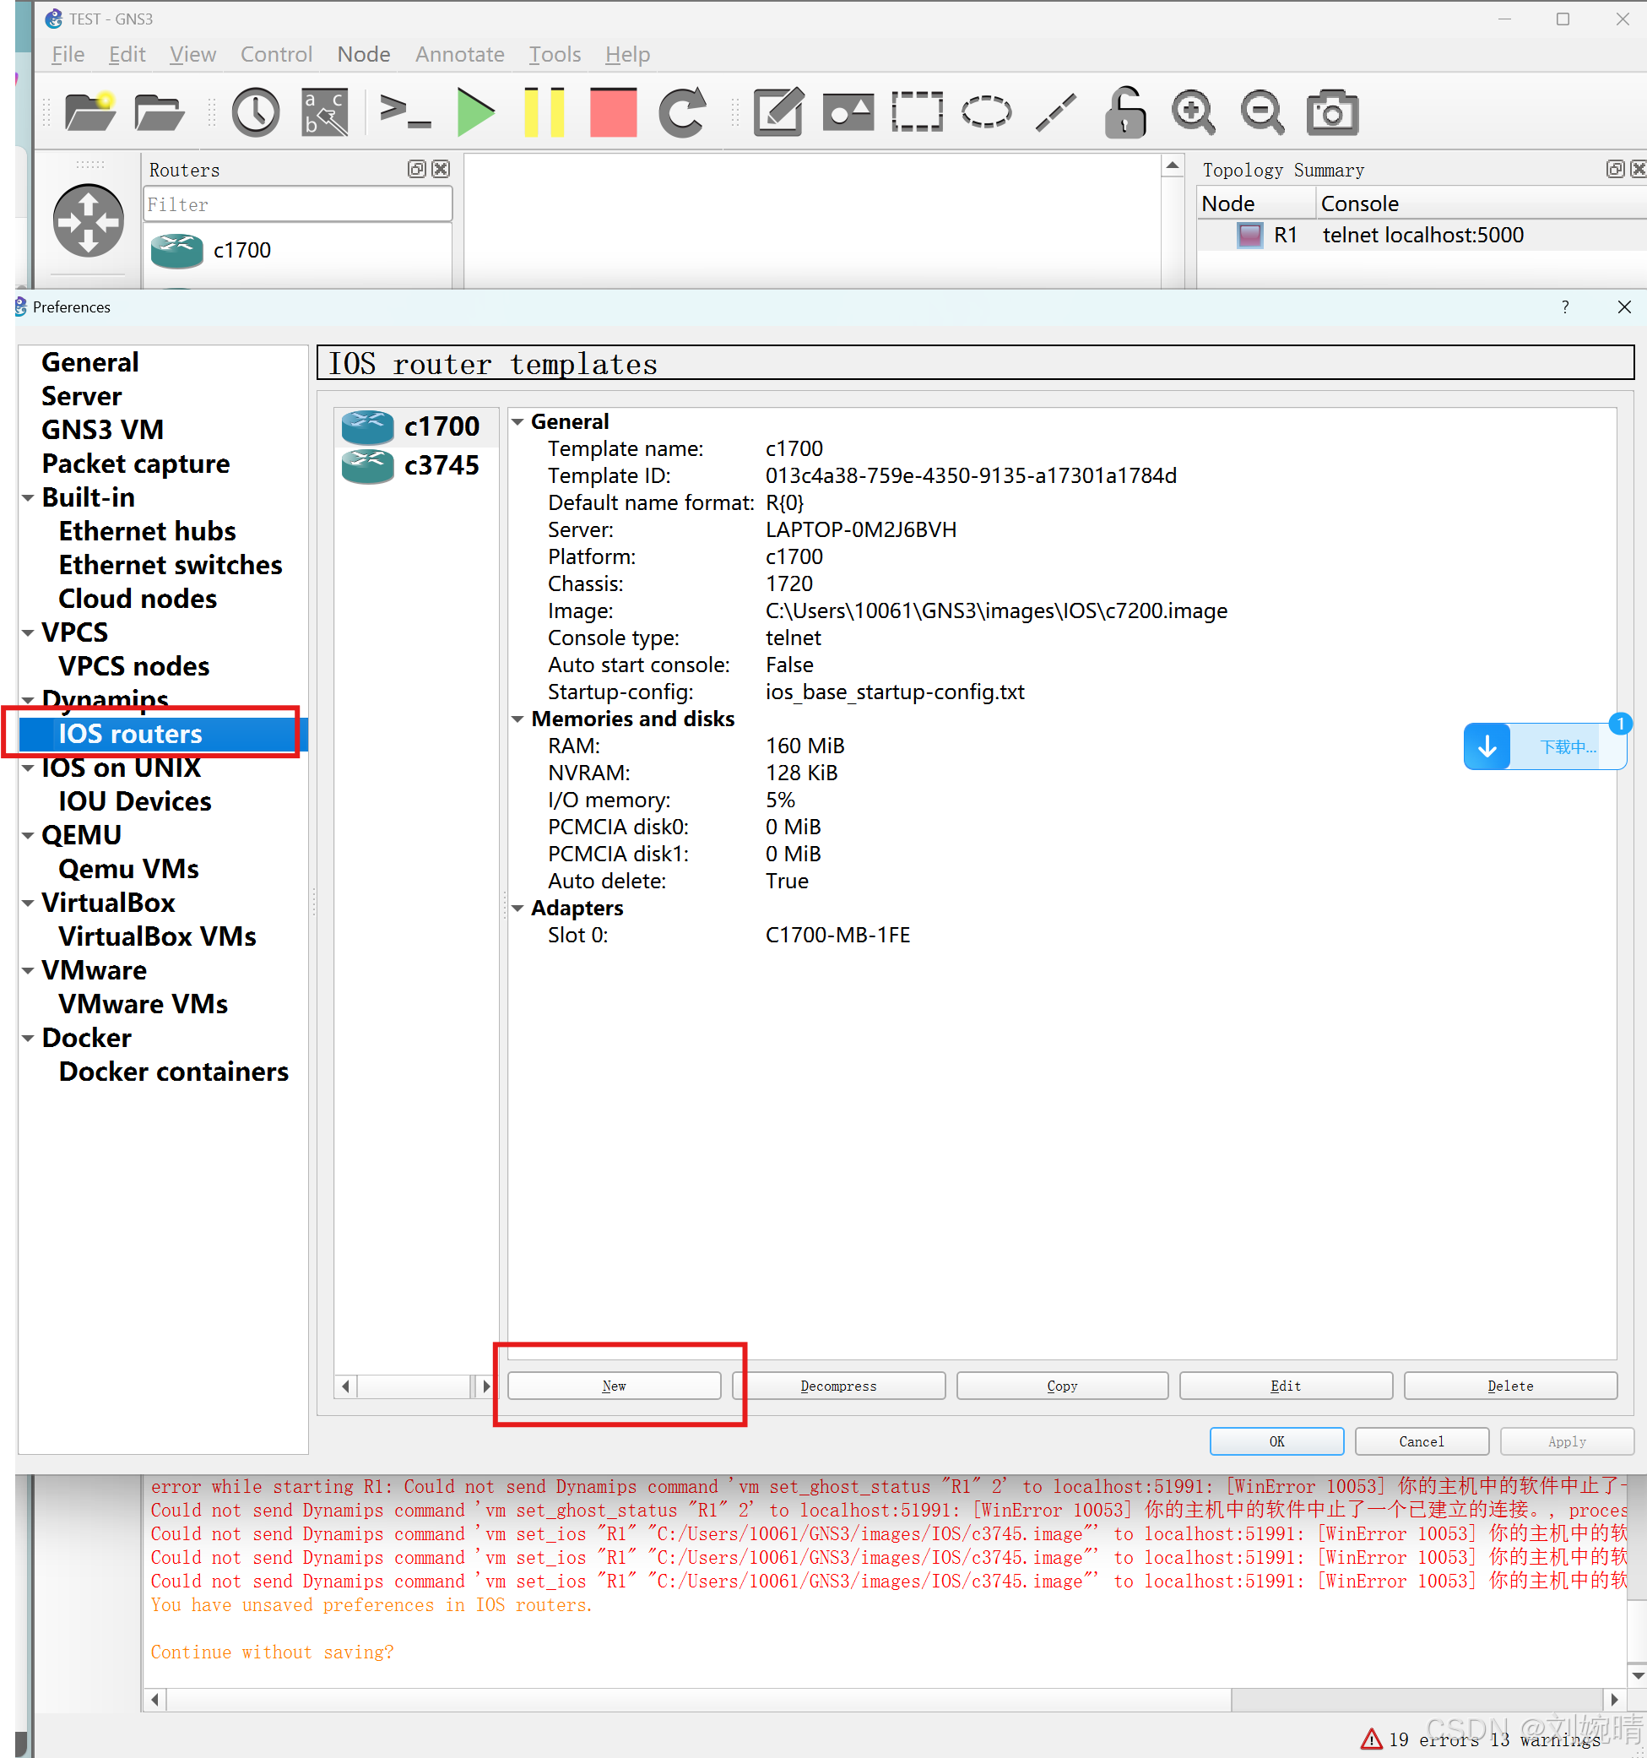Browse routers device category icon

[x=89, y=221]
